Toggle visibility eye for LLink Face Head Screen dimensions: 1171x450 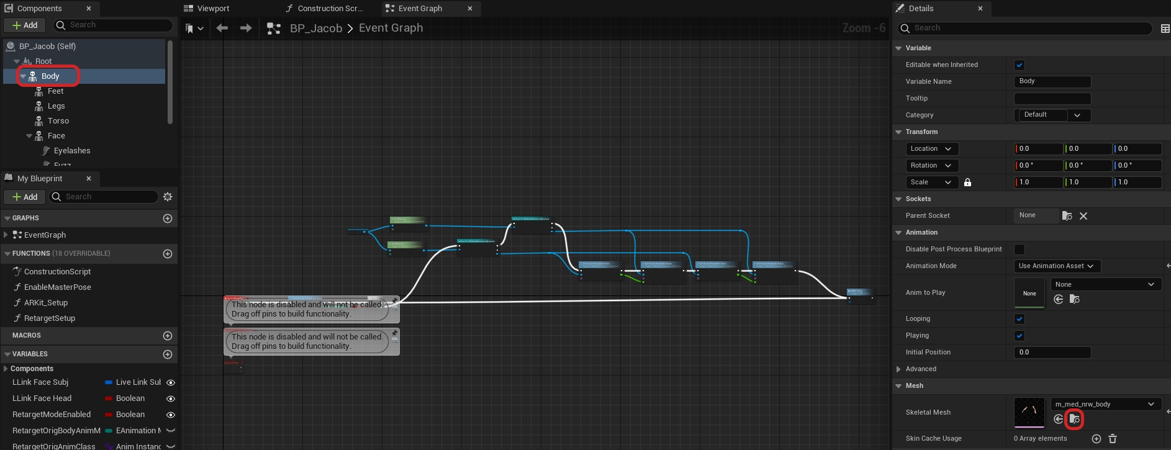click(x=171, y=398)
